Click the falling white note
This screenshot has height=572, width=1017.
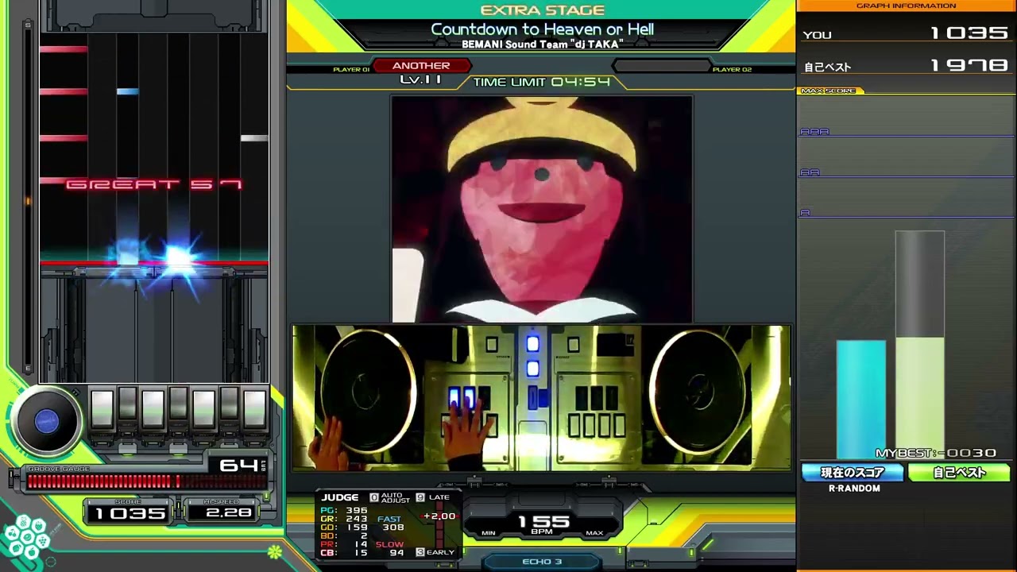[254, 138]
